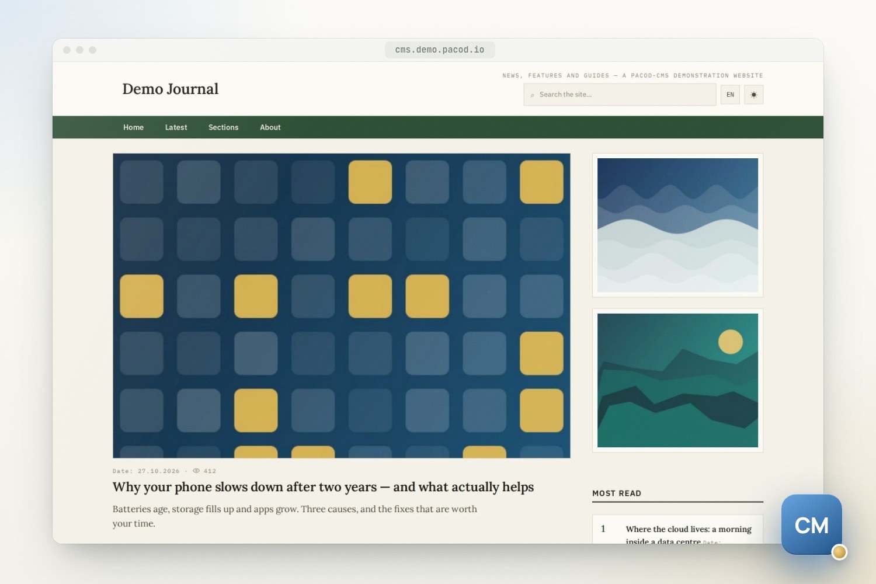Toggle the light/dark theme sun icon

pyautogui.click(x=753, y=95)
